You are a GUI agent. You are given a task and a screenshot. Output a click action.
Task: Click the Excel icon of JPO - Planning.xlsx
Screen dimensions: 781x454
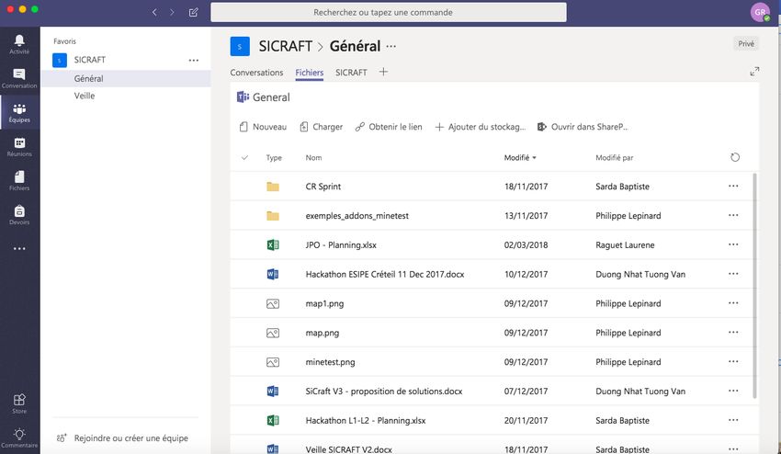tap(273, 244)
